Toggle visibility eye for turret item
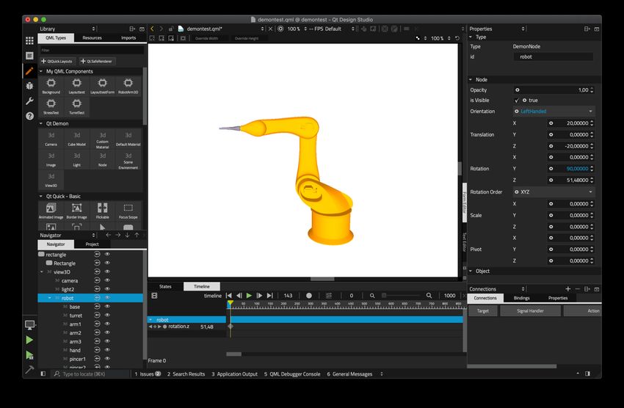 point(107,316)
